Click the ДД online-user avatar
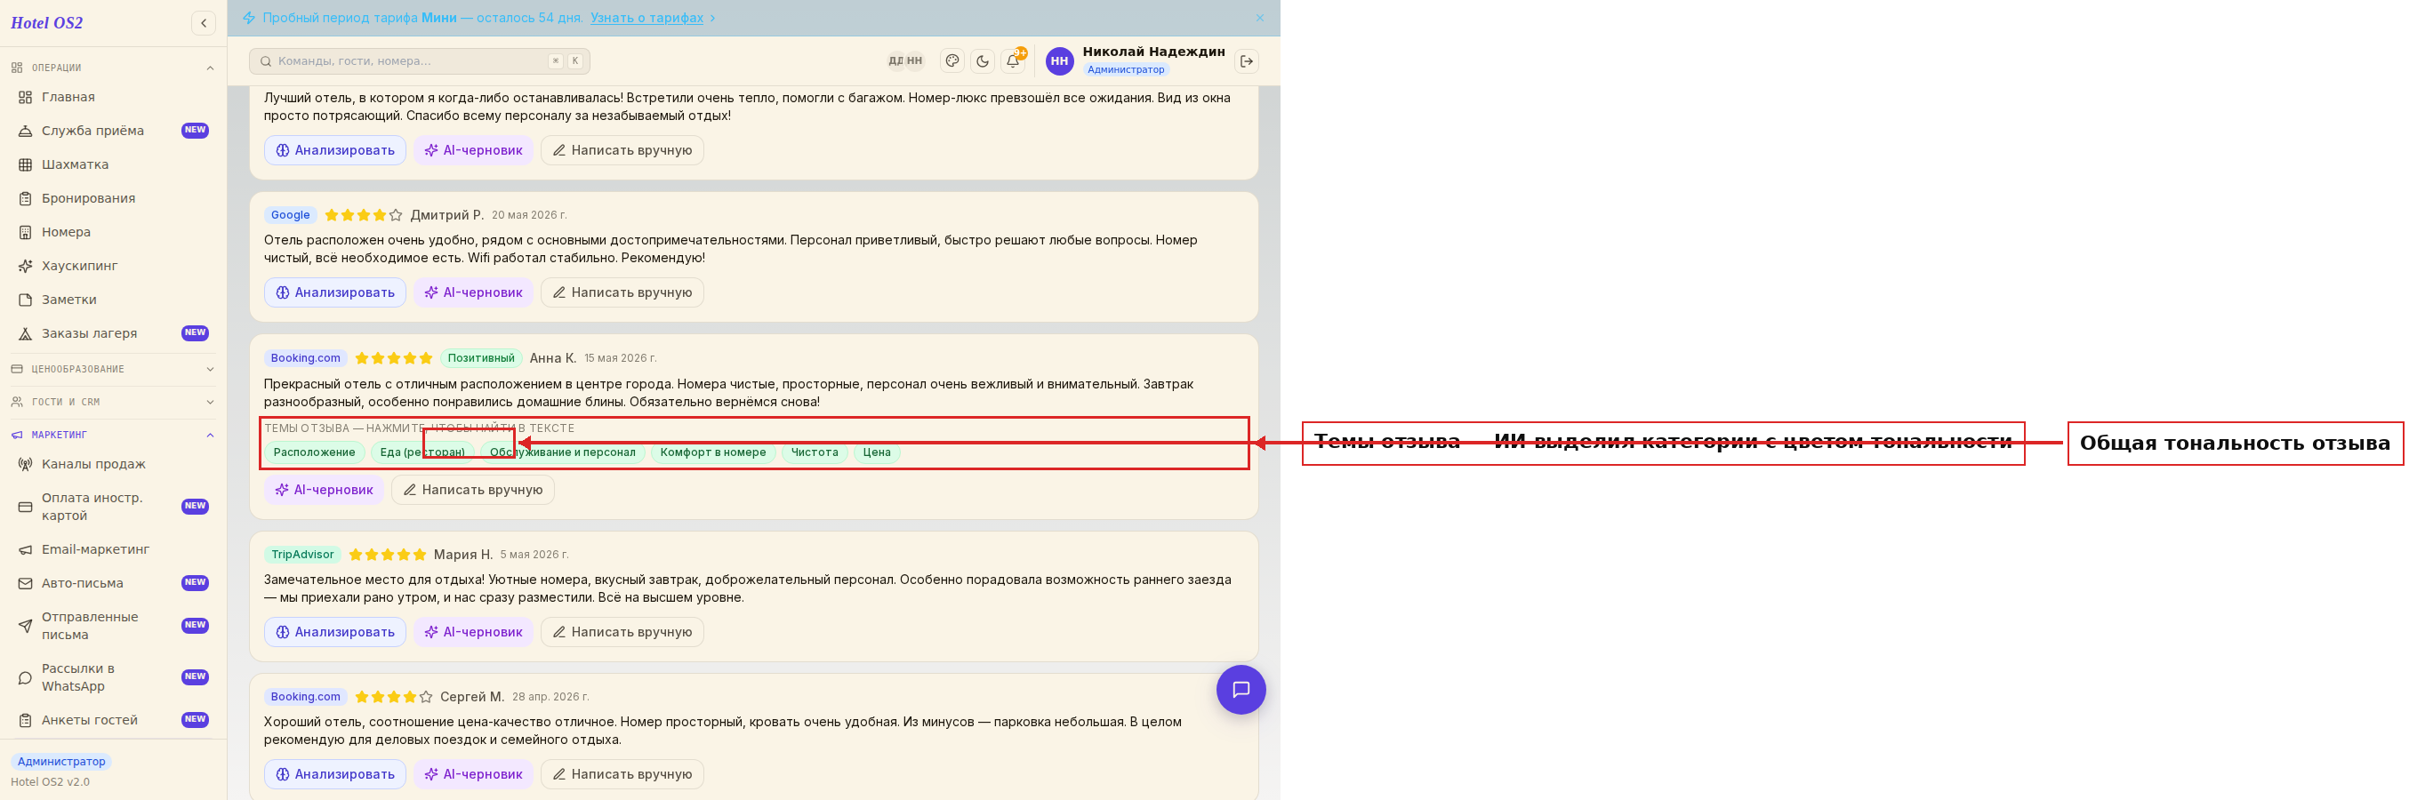 pos(895,61)
